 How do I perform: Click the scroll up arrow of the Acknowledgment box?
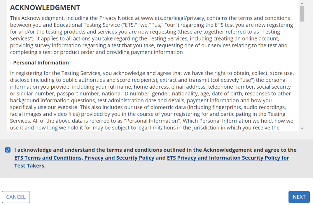[302, 3]
